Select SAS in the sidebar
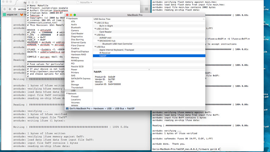The image size is (270, 152). 73,75
